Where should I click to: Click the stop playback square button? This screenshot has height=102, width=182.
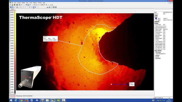coord(30,7)
